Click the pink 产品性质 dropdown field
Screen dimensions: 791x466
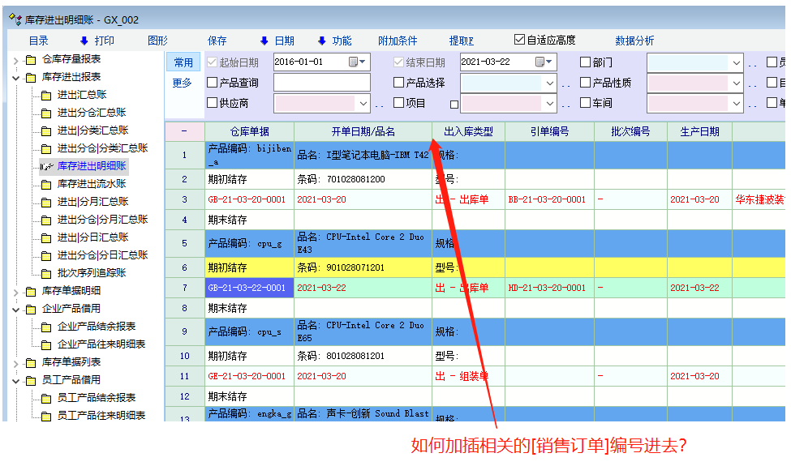[688, 83]
